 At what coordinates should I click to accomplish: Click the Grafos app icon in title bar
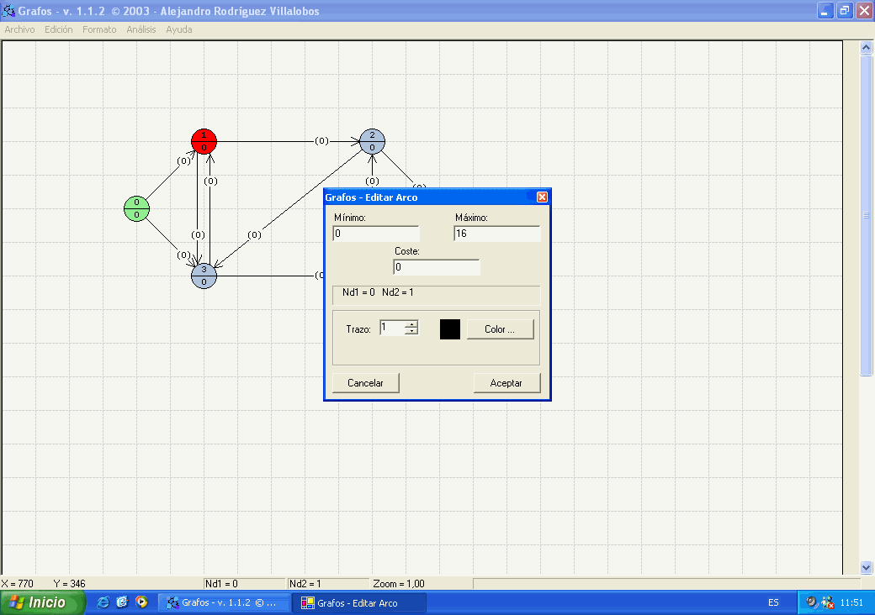7,11
